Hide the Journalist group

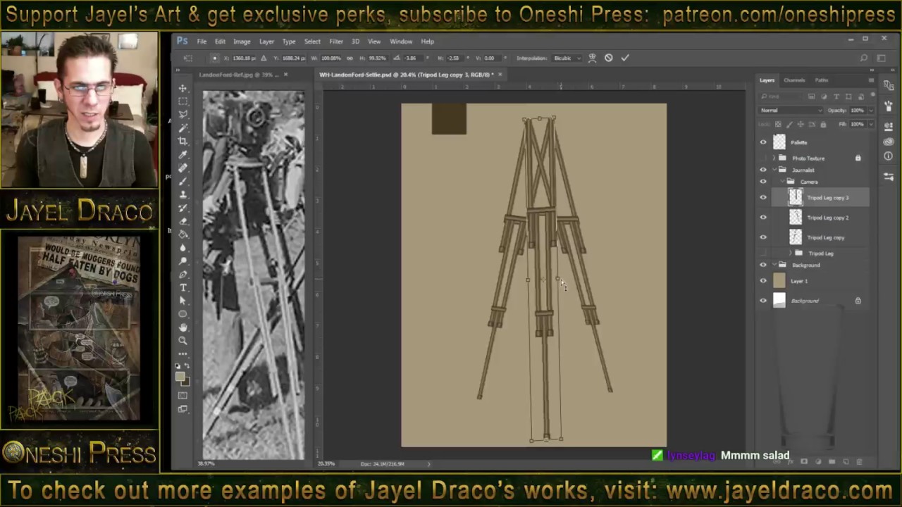[762, 170]
